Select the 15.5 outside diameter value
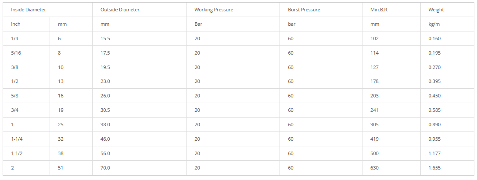Image resolution: width=477 pixels, height=180 pixels. [105, 38]
